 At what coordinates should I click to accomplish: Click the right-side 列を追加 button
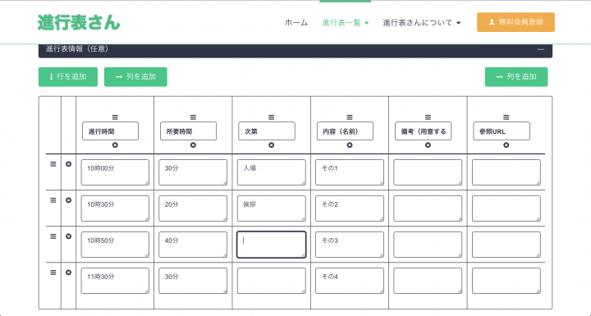pos(516,77)
